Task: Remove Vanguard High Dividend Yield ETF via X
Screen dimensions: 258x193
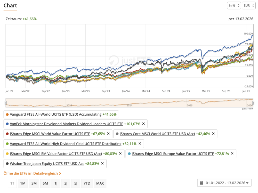Action: pos(140,143)
